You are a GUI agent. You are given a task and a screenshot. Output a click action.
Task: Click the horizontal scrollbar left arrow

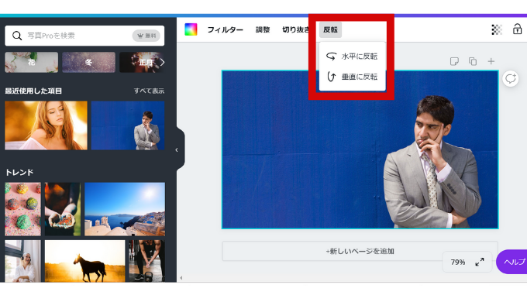[x=181, y=278]
